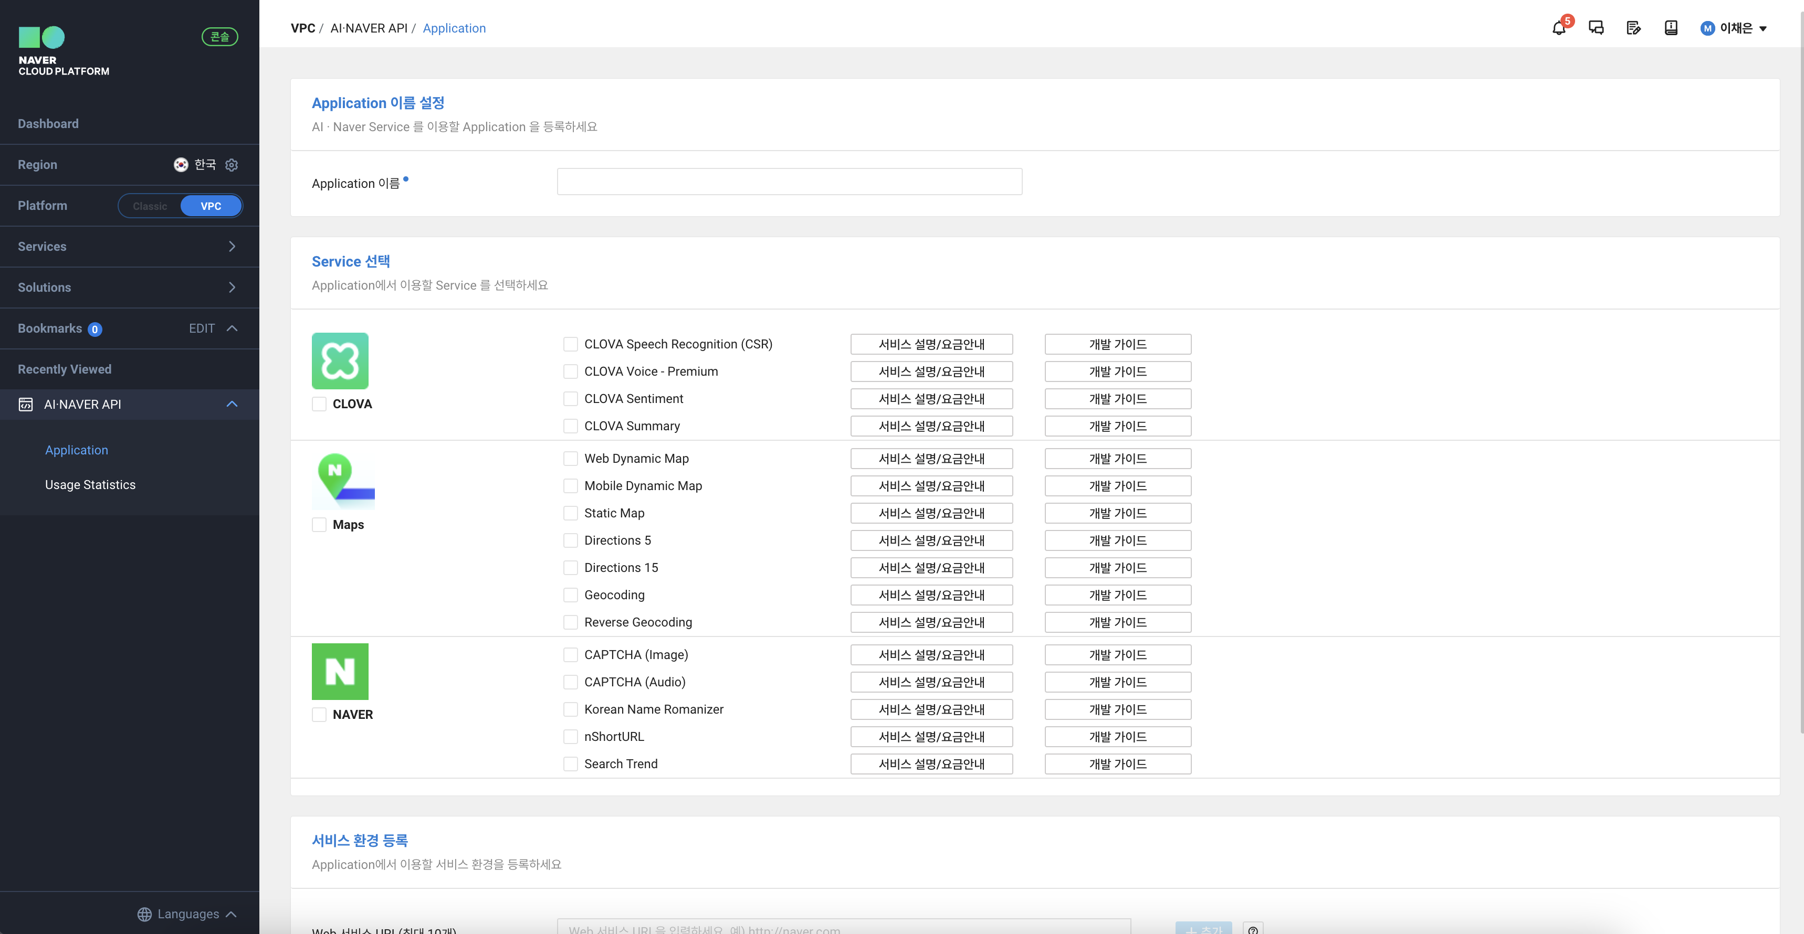1804x934 pixels.
Task: Expand the Services menu chevron
Action: (232, 247)
